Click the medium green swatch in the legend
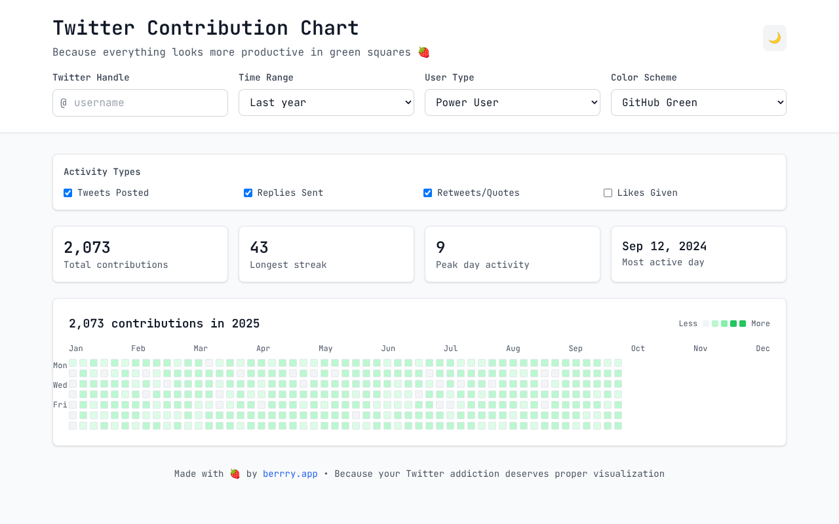Viewport: 839px width, 524px height. [724, 324]
